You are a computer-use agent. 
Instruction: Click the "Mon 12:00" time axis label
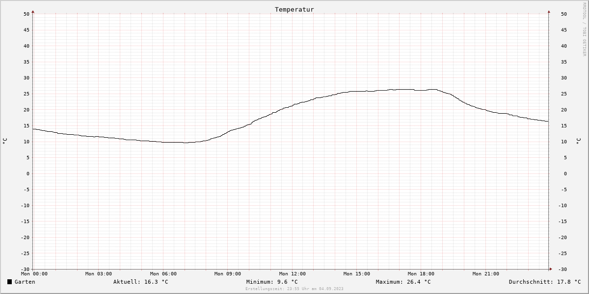293,274
